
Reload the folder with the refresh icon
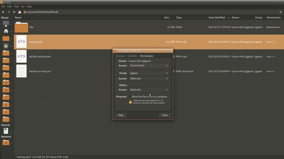(280, 12)
